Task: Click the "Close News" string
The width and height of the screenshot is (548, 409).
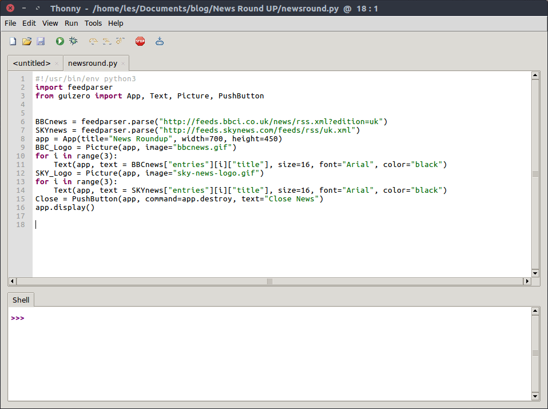Action: point(292,199)
